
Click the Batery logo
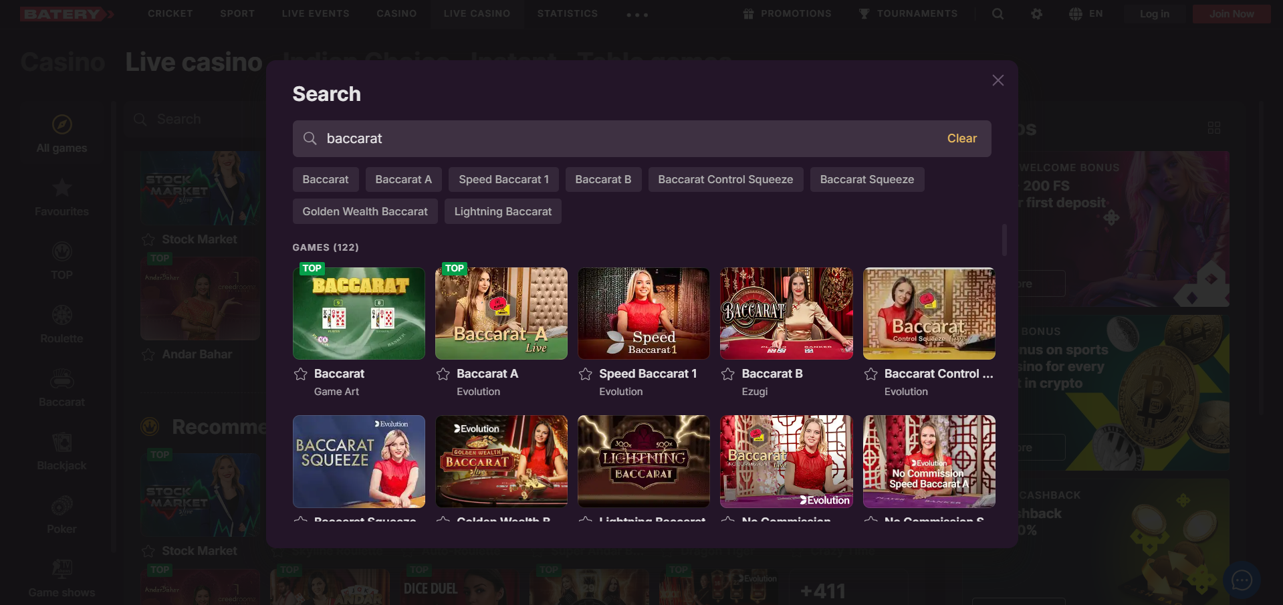66,14
